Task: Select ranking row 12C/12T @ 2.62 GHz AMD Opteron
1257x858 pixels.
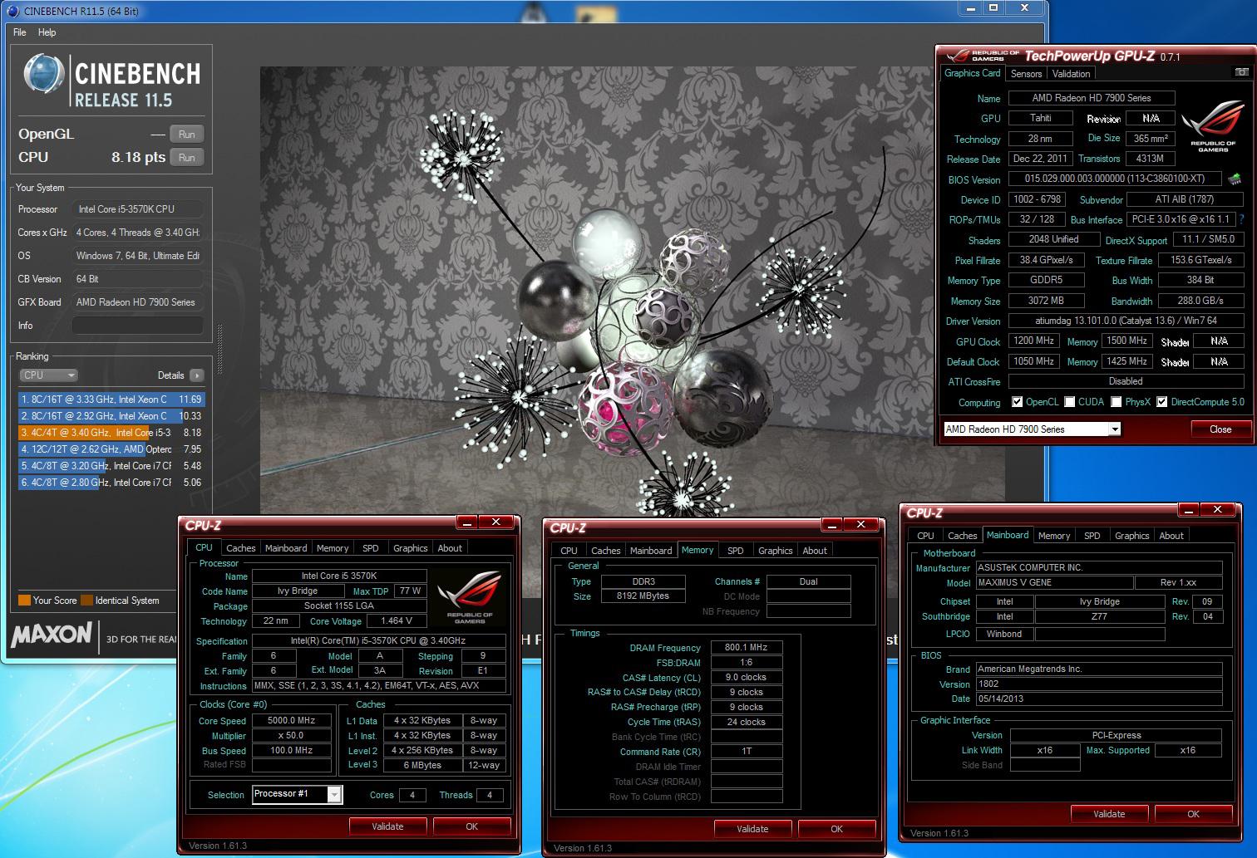Action: [111, 449]
